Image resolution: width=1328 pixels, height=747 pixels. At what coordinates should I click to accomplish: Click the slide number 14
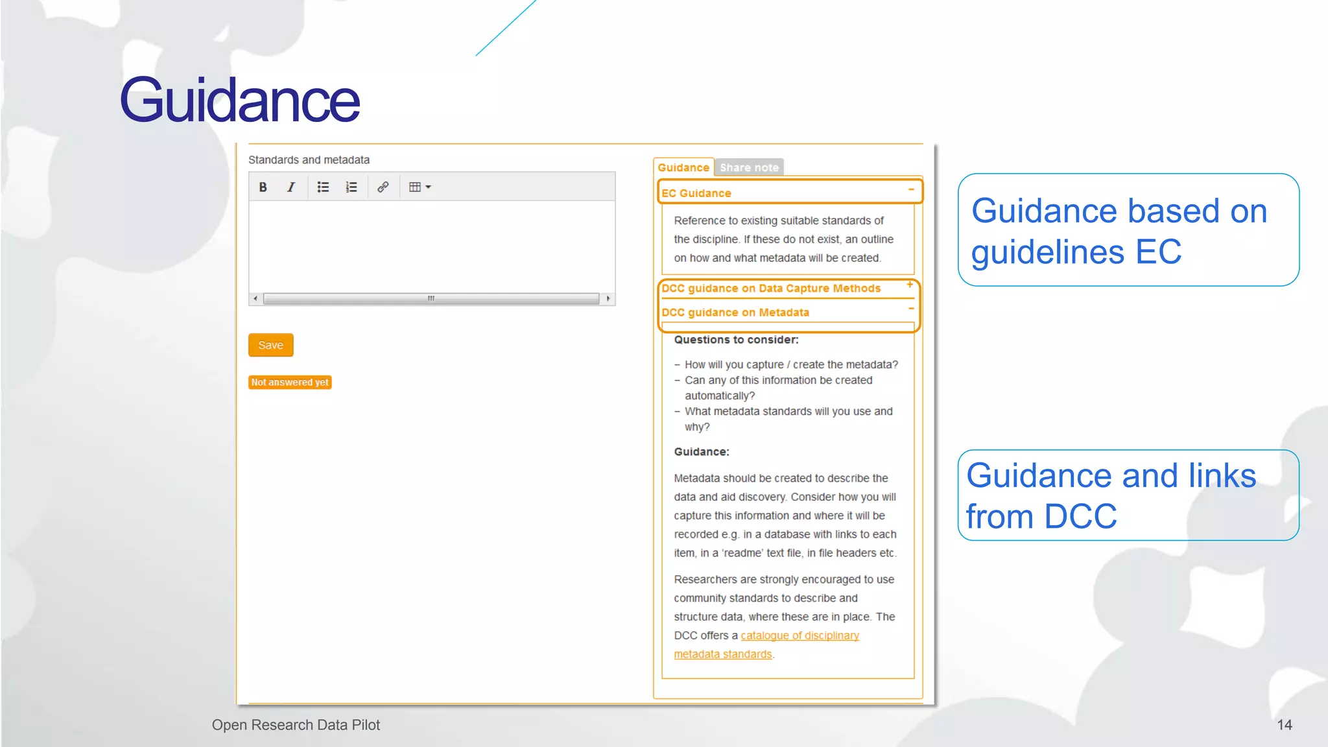click(x=1285, y=725)
